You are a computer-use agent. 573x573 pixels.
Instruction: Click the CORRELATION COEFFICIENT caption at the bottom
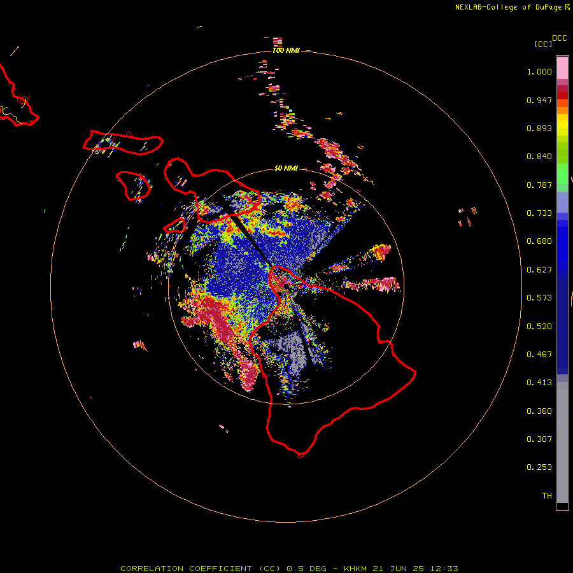click(x=289, y=569)
